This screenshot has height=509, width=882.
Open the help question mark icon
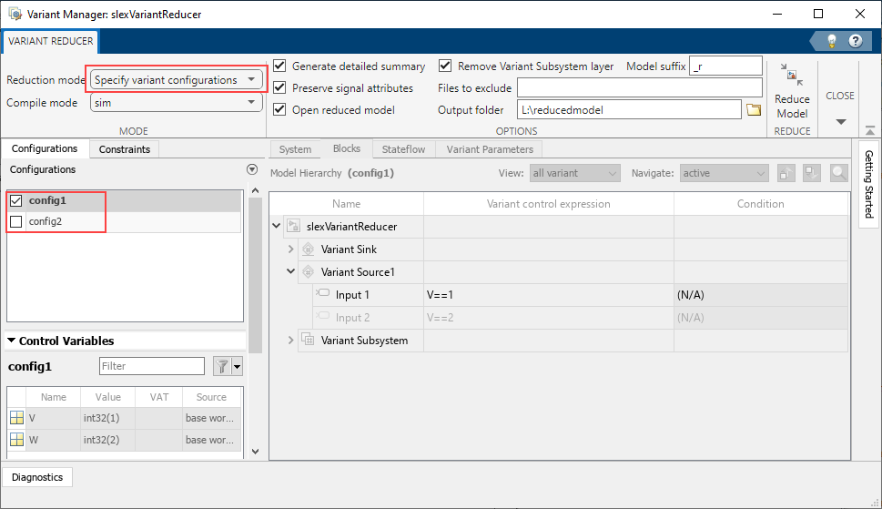pos(855,41)
